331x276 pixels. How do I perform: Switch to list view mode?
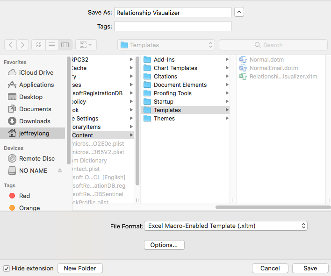pos(52,45)
